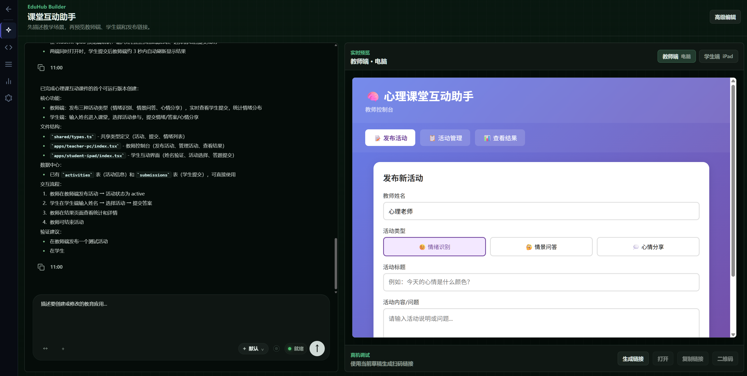
Task: Select the 情景问答 activity type
Action: 541,247
